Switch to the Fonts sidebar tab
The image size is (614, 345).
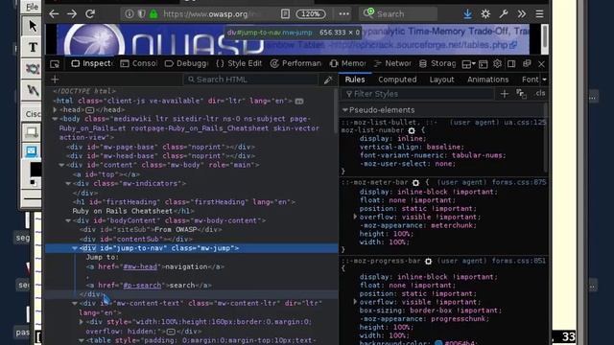530,80
